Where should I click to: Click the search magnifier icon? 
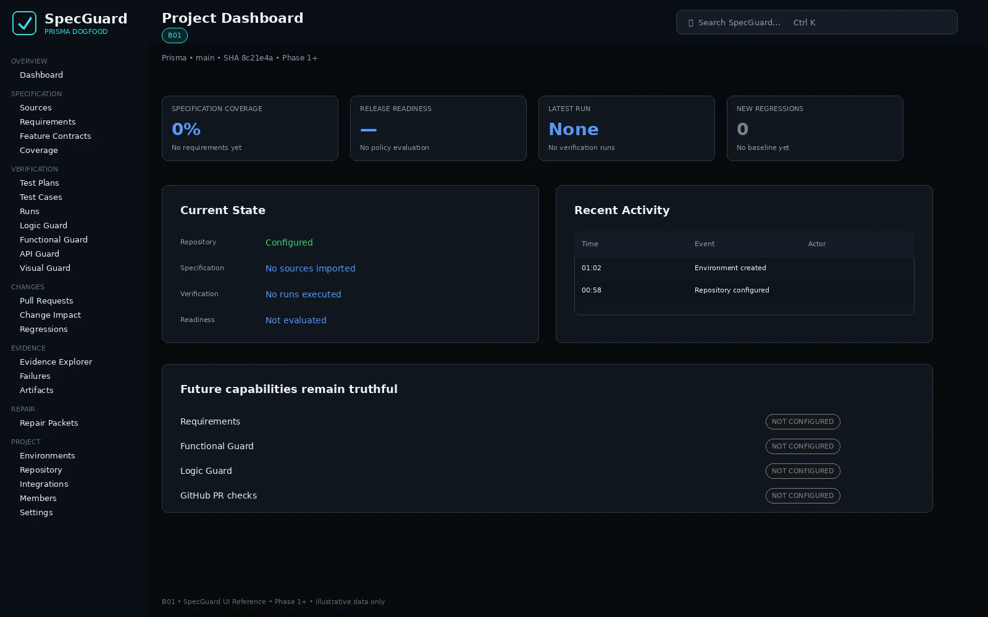(x=690, y=23)
